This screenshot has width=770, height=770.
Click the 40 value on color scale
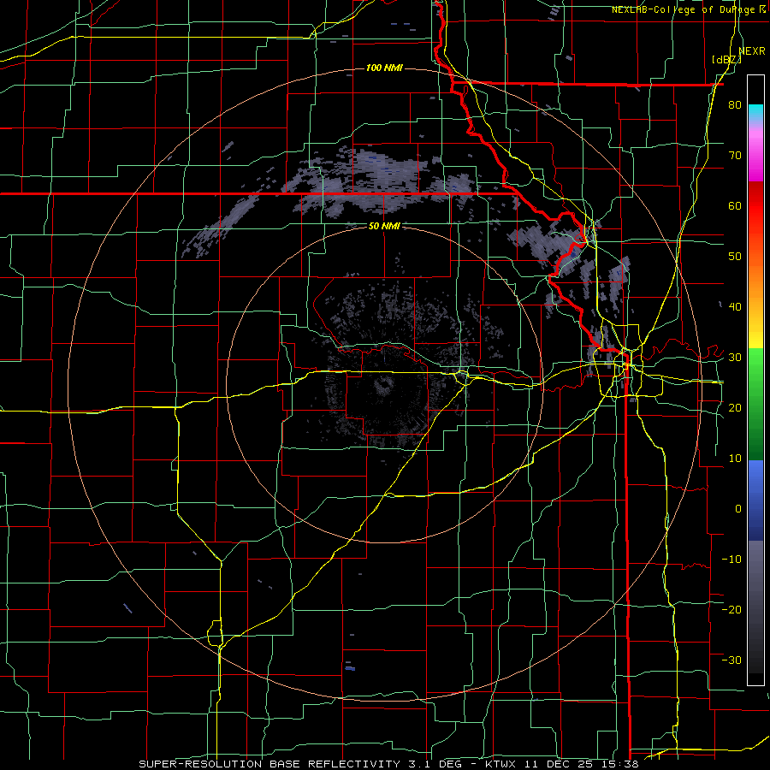coord(735,307)
